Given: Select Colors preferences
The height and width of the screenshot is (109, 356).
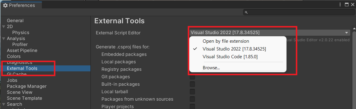Looking at the screenshot, I should coord(13,56).
